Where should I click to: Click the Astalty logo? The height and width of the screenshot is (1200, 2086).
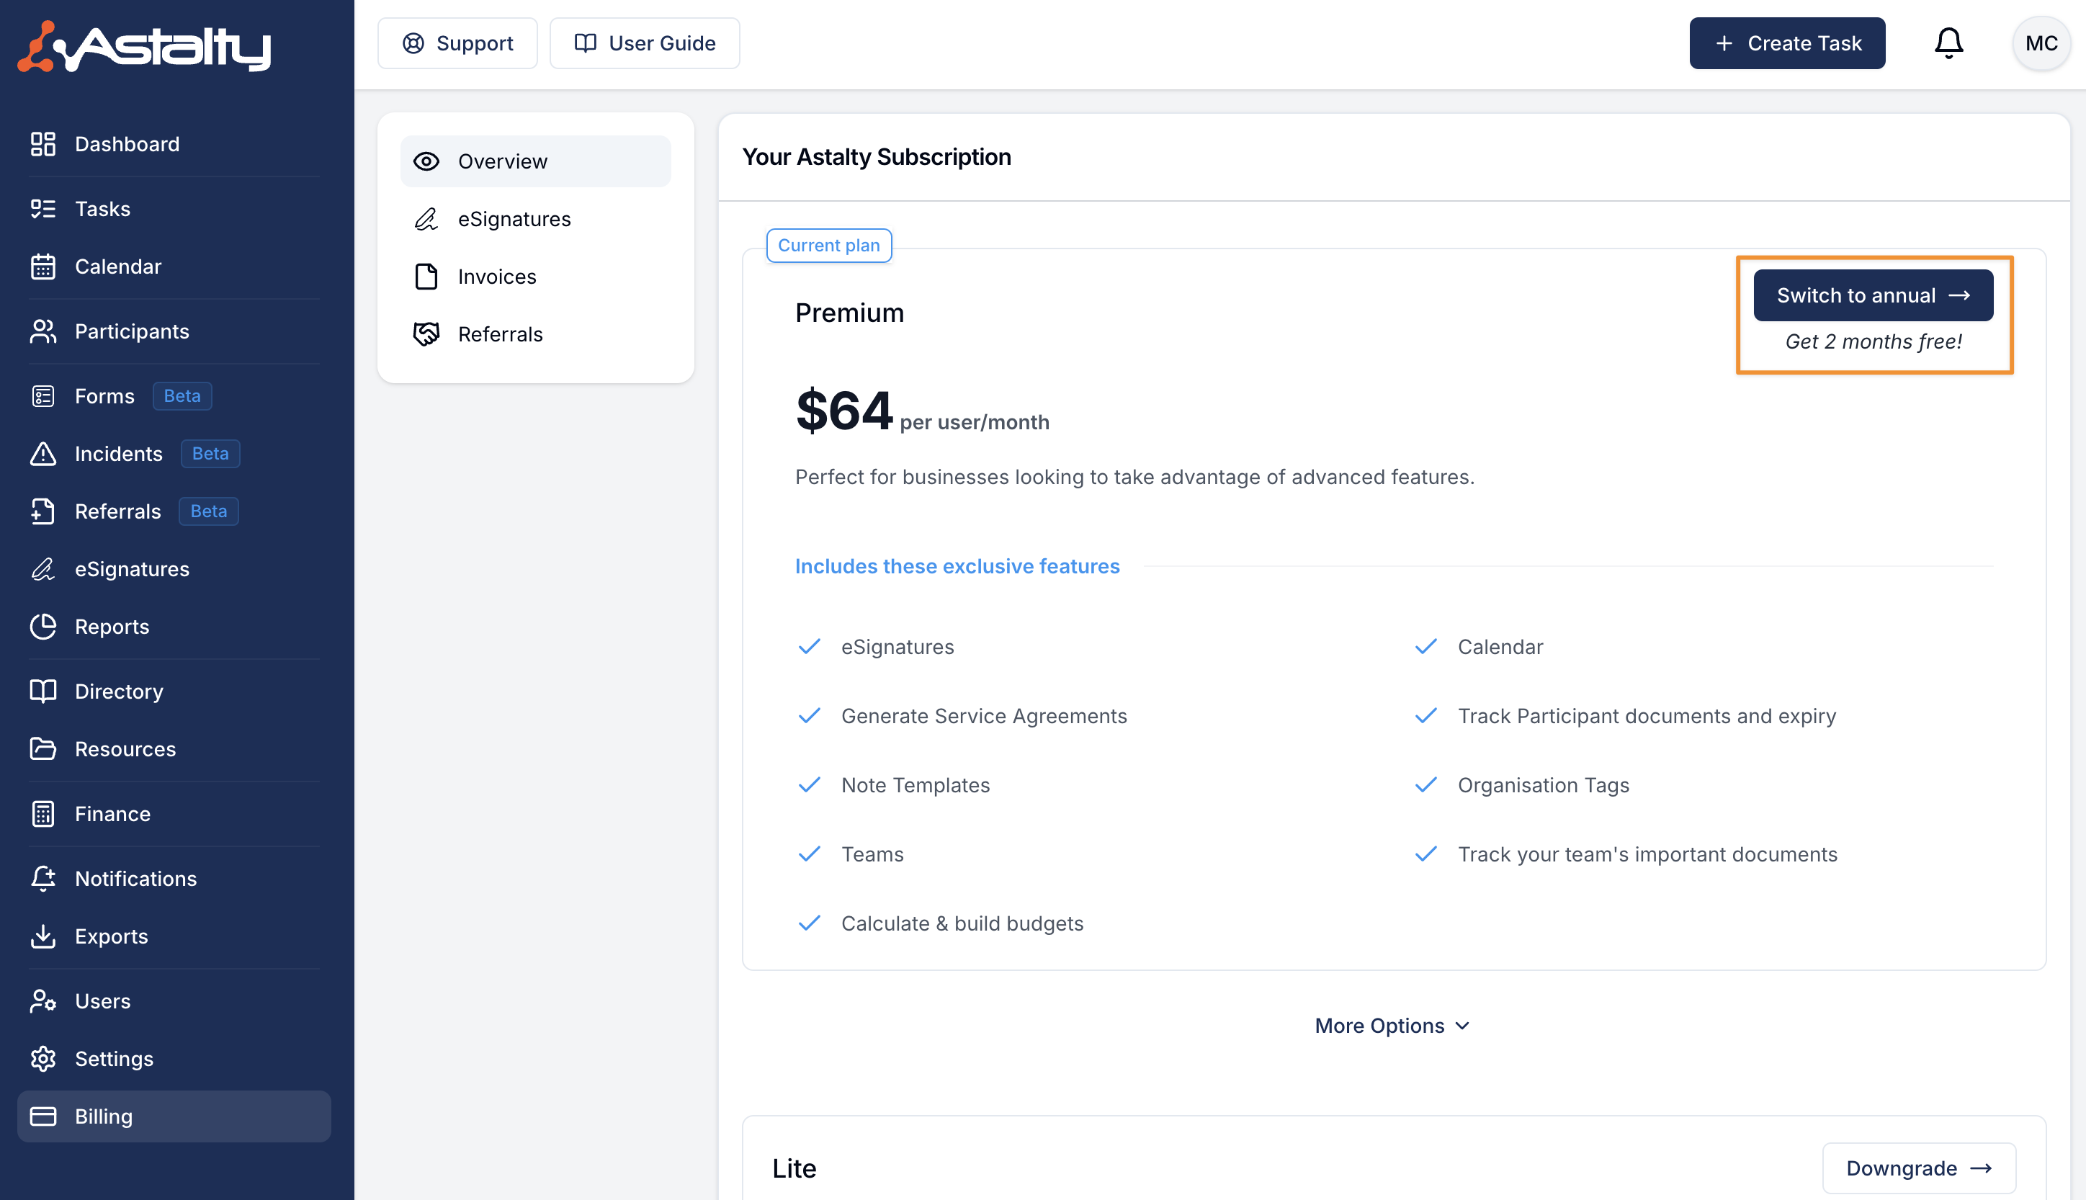[x=144, y=47]
